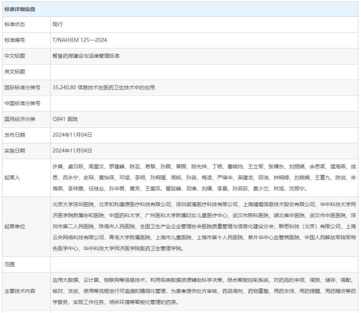Click the drafters name list text
This screenshot has width=361, height=313.
tap(204, 177)
